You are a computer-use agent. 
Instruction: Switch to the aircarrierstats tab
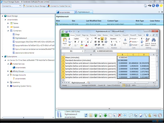click(65, 12)
